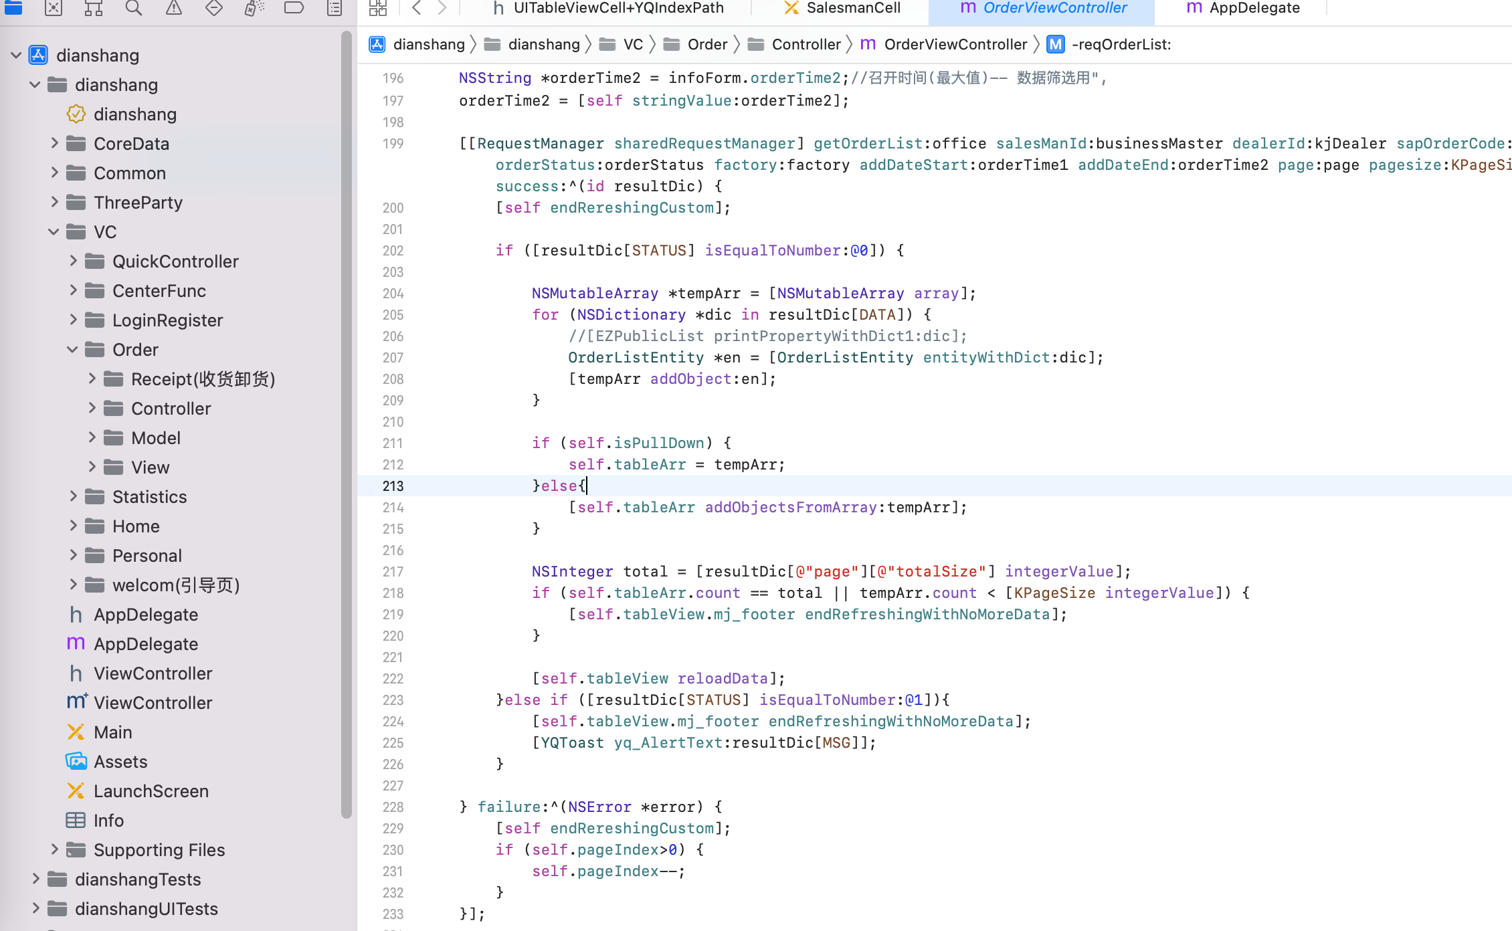Click 'addObjectsFromArray' on line 214

(x=791, y=508)
